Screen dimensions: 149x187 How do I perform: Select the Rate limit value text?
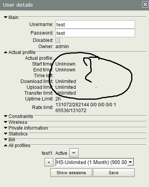click(86, 107)
